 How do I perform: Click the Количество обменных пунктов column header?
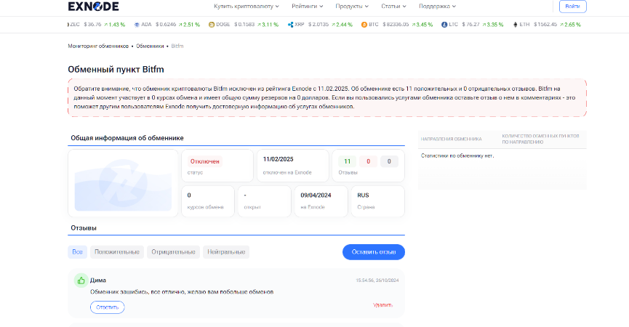[540, 139]
